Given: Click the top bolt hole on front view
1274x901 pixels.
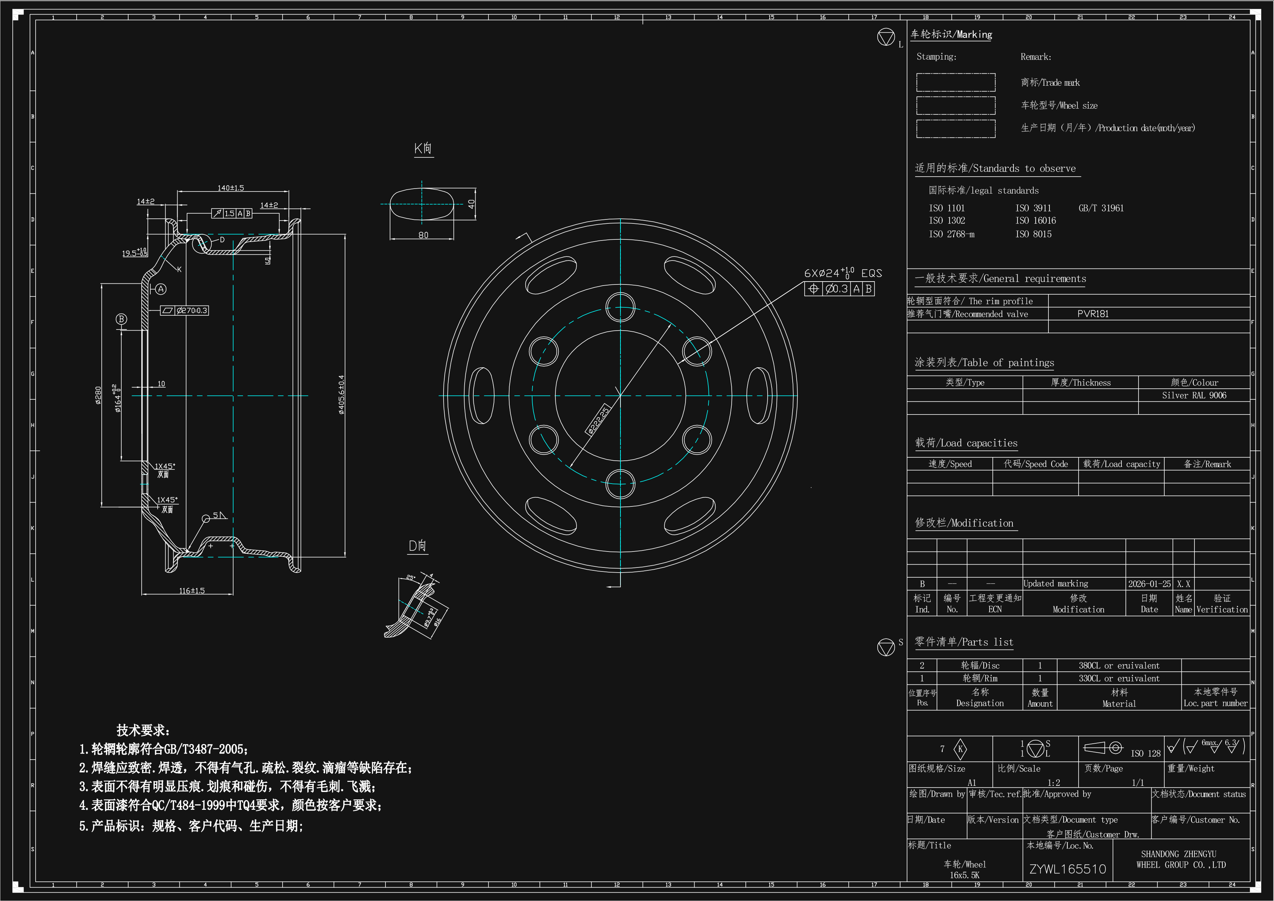Looking at the screenshot, I should pyautogui.click(x=620, y=307).
